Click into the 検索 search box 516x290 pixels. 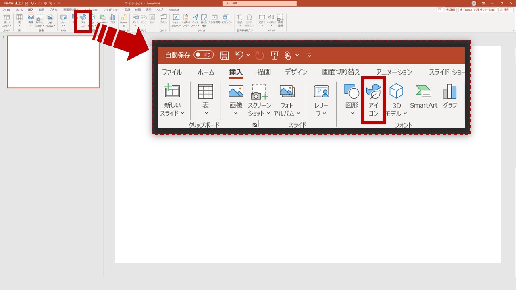click(x=259, y=3)
